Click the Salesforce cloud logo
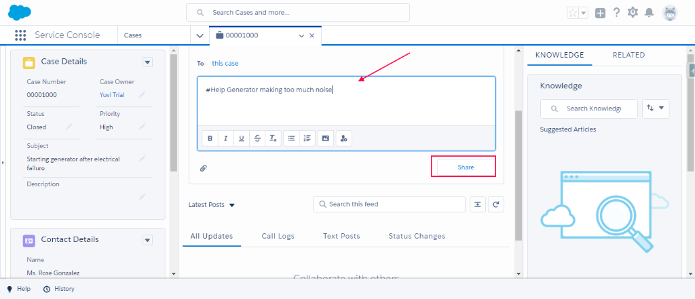 pyautogui.click(x=20, y=12)
